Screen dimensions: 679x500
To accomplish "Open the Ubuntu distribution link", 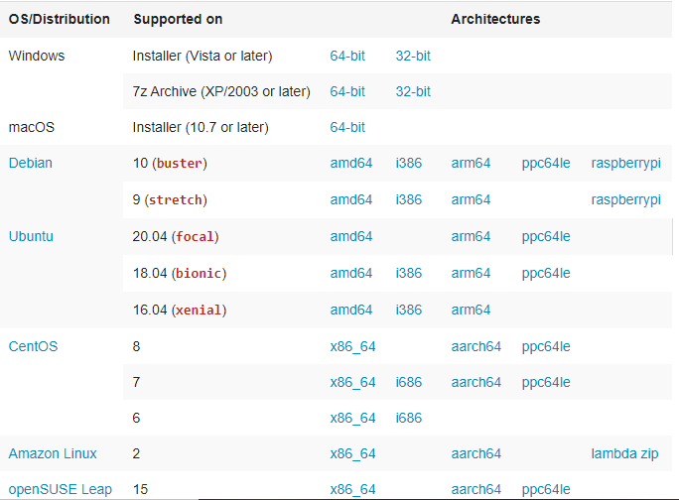I will point(31,236).
